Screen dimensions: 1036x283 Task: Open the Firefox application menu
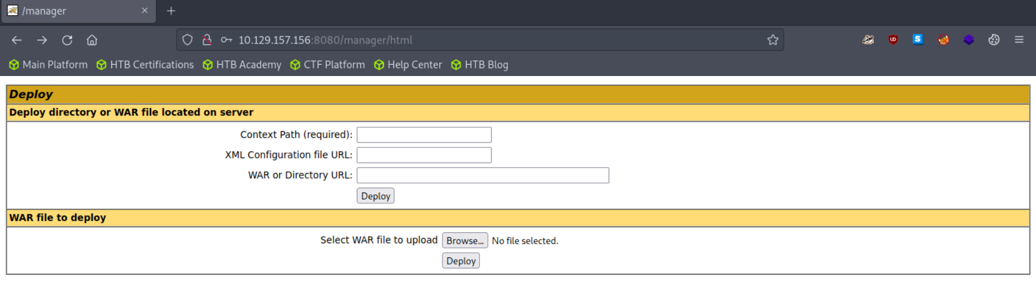1019,40
